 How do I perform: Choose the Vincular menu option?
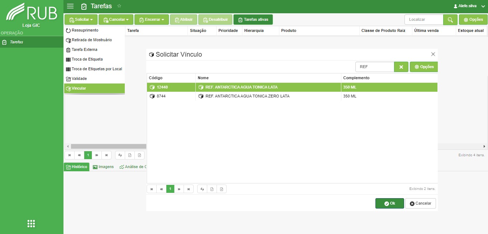pyautogui.click(x=94, y=89)
